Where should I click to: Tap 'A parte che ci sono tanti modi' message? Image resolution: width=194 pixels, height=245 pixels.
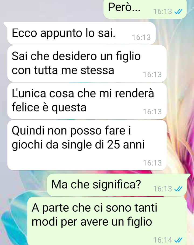point(107,221)
